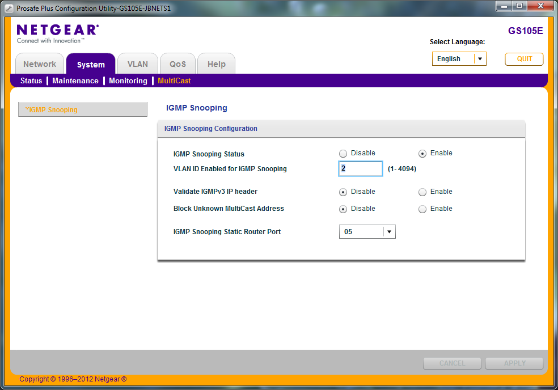The width and height of the screenshot is (558, 390).
Task: Click the VLAN ID input field
Action: point(361,168)
